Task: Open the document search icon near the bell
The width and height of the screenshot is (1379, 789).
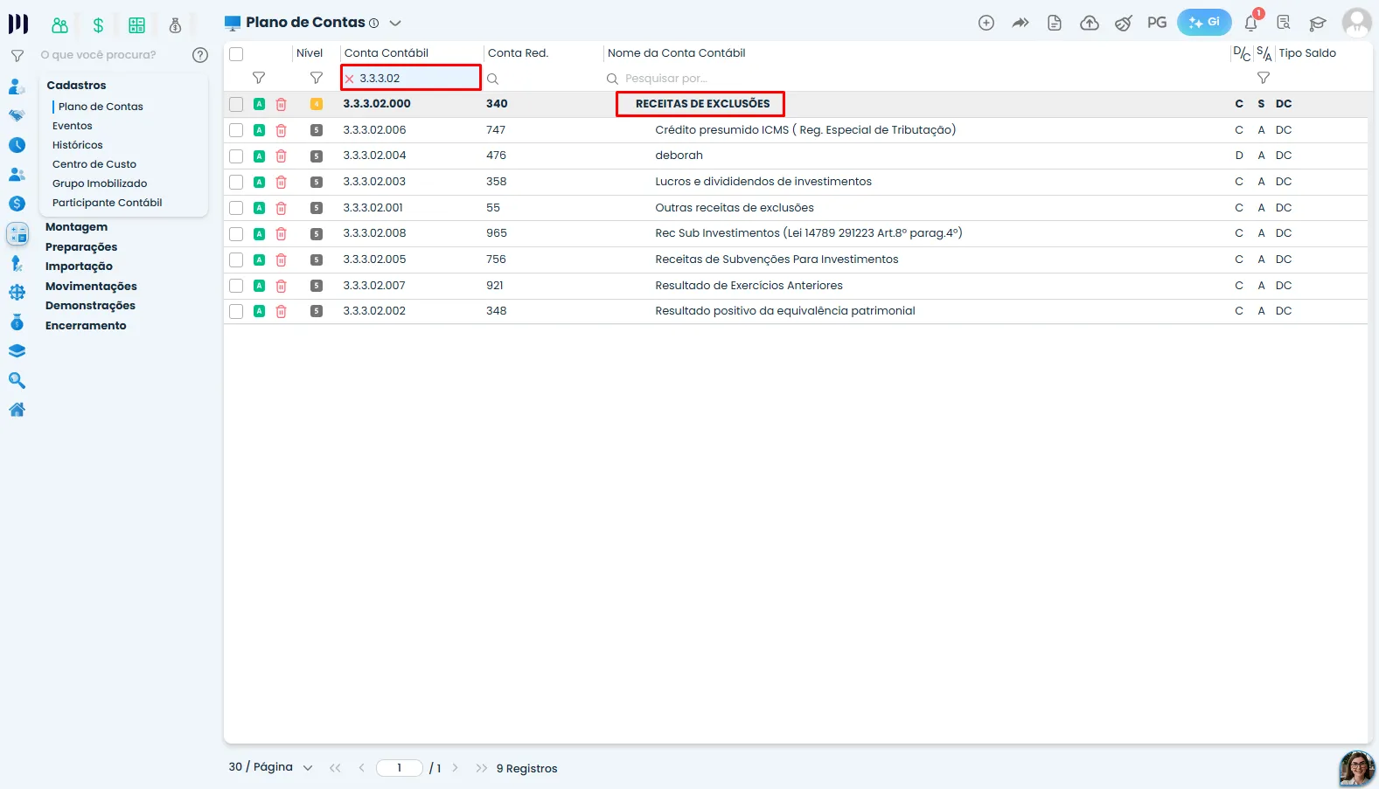Action: click(1284, 23)
